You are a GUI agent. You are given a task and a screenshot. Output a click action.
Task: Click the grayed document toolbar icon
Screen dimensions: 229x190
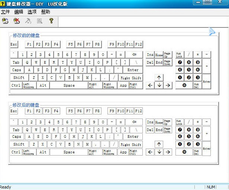click(39, 21)
